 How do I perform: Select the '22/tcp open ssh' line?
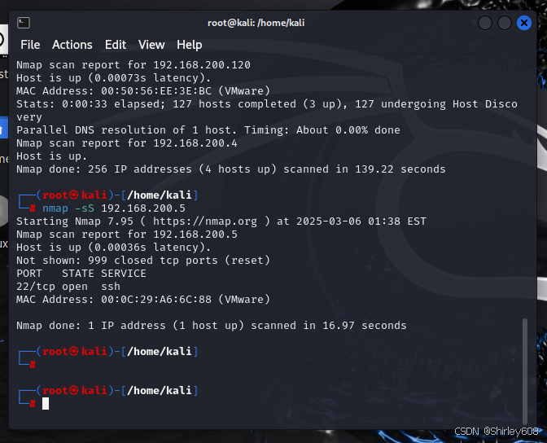[x=68, y=287]
